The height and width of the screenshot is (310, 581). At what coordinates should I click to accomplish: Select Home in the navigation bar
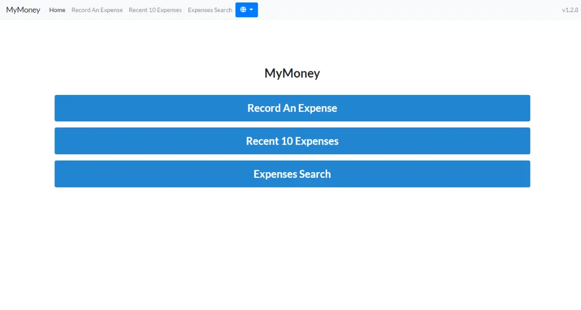57,10
